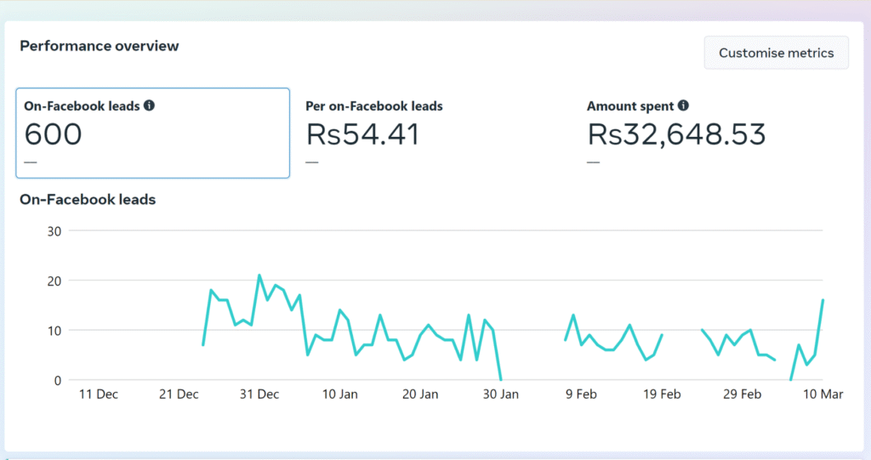Click info icon next to Amount spent
Viewport: 871px width, 460px height.
coord(683,106)
